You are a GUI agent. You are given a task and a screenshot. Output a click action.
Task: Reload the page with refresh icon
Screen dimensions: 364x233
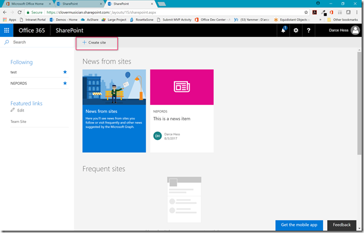(19, 12)
